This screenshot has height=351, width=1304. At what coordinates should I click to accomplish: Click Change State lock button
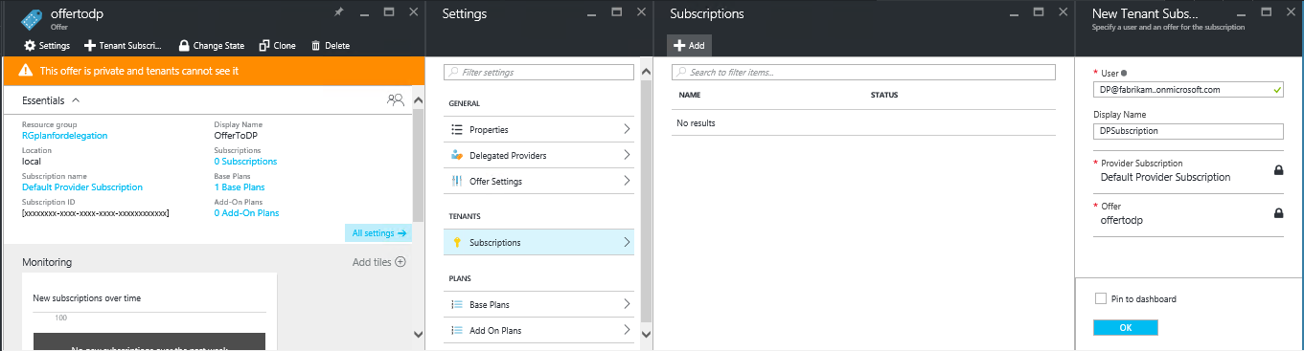tap(212, 45)
